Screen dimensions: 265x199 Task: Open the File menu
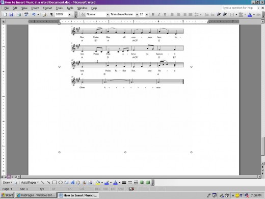[7, 8]
